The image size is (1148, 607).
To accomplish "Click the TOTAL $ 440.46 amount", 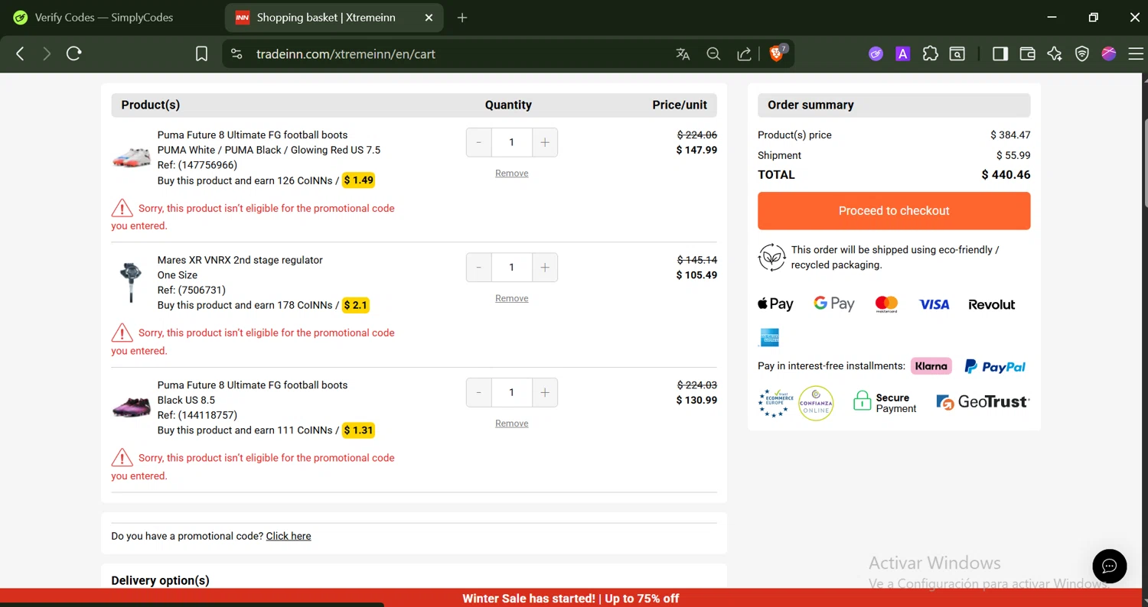I will tap(1006, 175).
